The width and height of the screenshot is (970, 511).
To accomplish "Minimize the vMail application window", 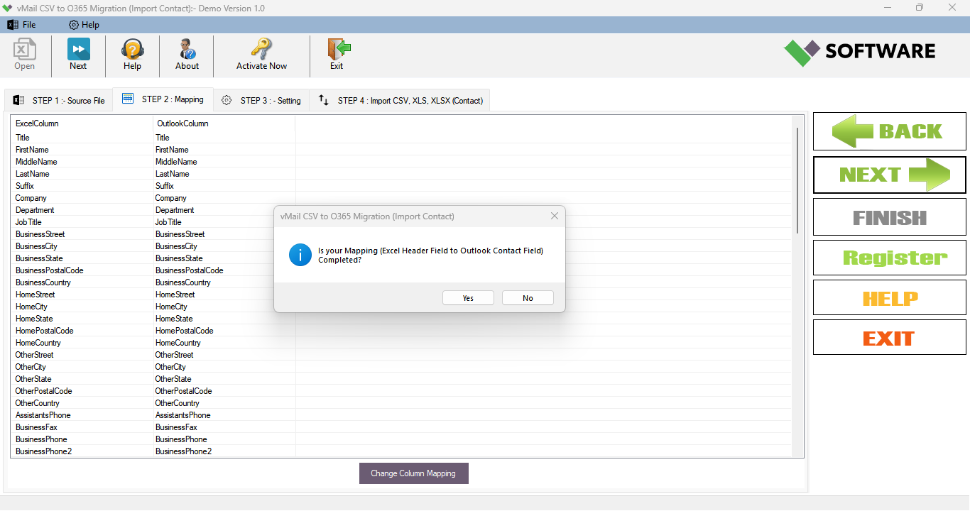I will (888, 8).
